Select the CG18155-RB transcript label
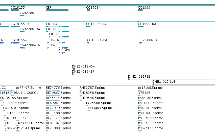Viewport: 215px width, 132px height. (20, 24)
